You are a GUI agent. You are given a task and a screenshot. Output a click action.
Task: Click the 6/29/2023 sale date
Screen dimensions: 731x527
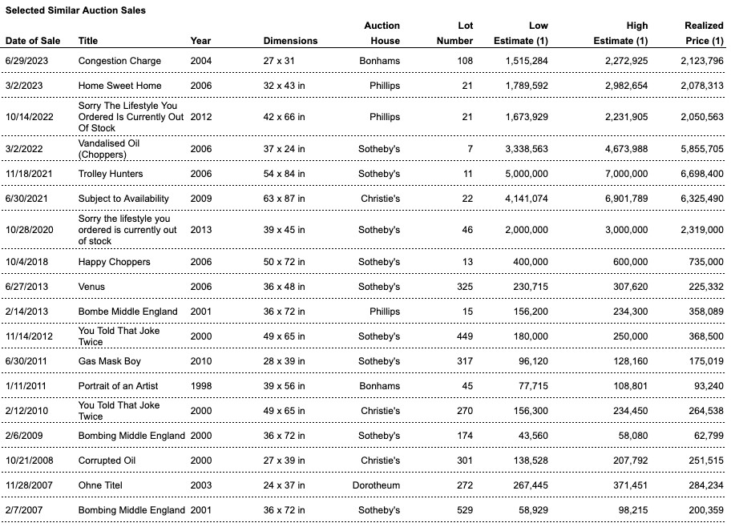pyautogui.click(x=26, y=61)
